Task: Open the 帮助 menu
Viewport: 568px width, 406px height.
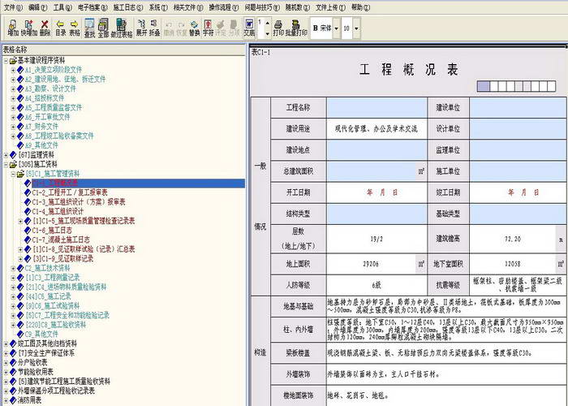Action: (361, 6)
